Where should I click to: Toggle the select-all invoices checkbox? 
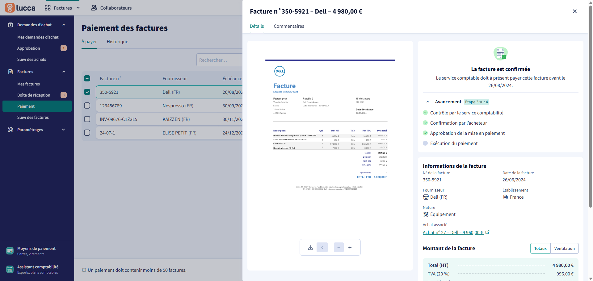(x=87, y=78)
